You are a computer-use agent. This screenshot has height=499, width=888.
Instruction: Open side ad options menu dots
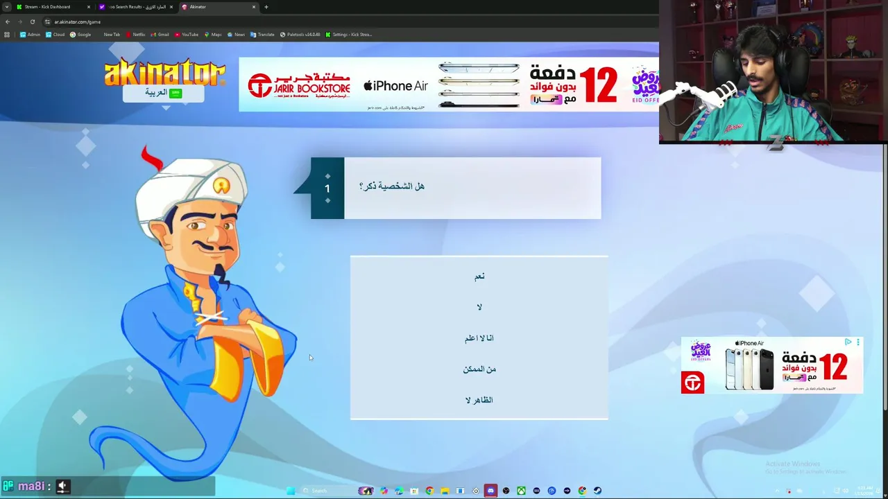(x=858, y=342)
